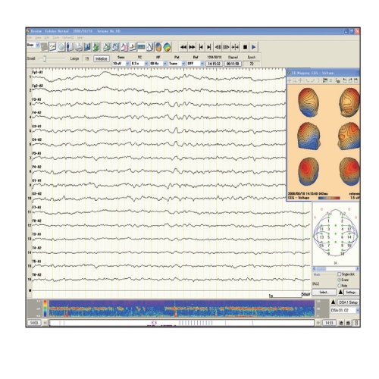379x379 pixels.
Task: Click the time field showing 14:15:32
Action: point(215,64)
